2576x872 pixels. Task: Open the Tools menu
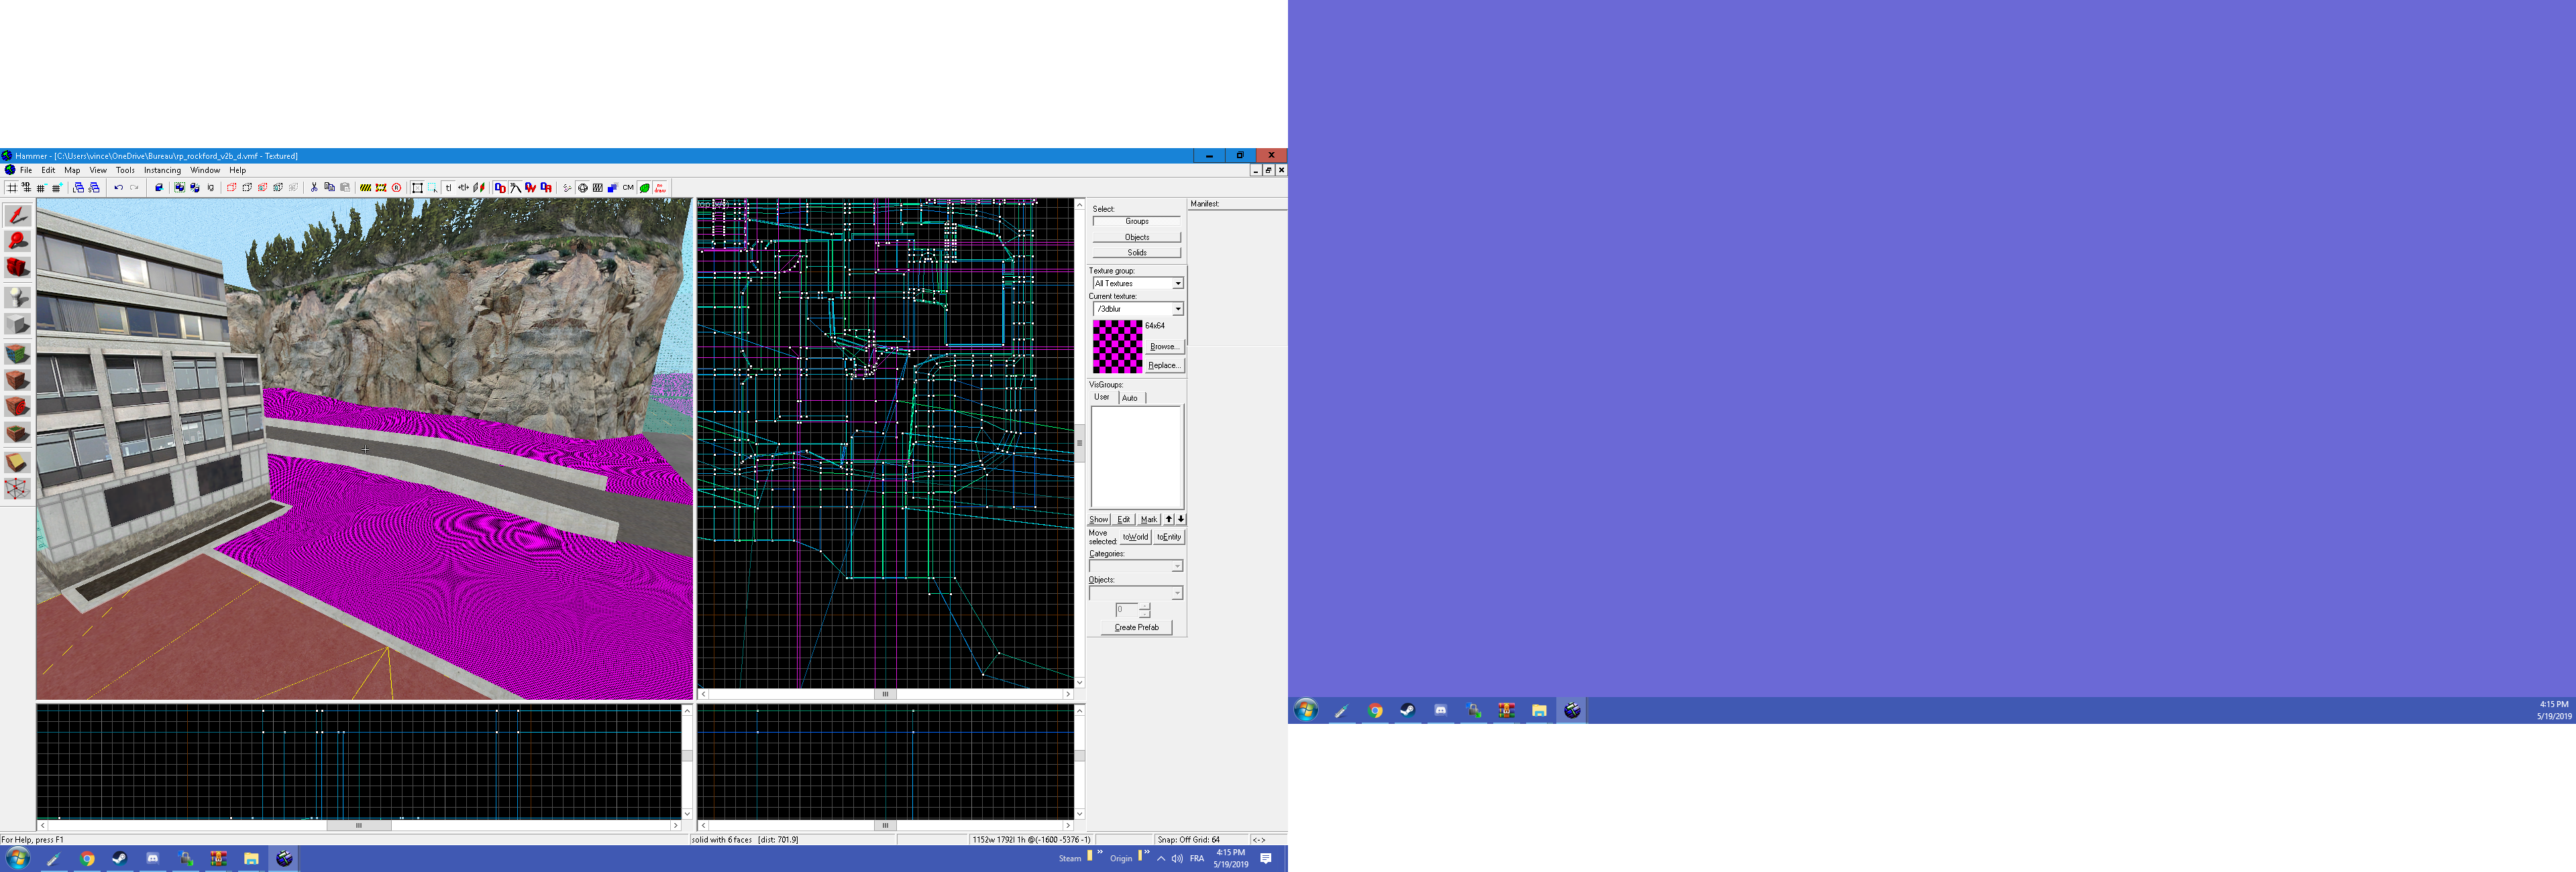click(x=125, y=170)
